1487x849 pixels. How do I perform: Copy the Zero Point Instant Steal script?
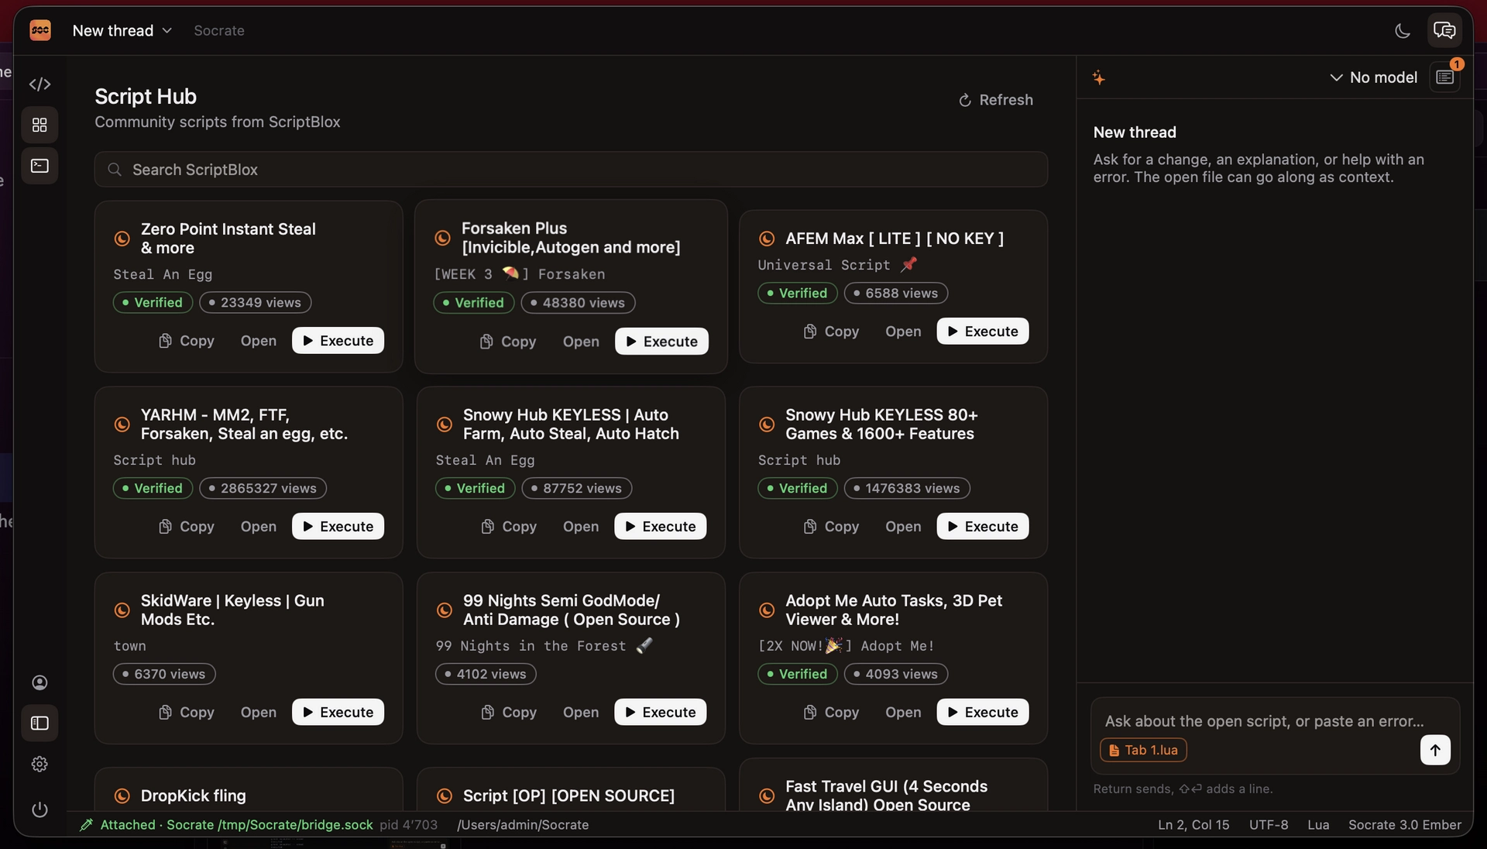click(187, 341)
